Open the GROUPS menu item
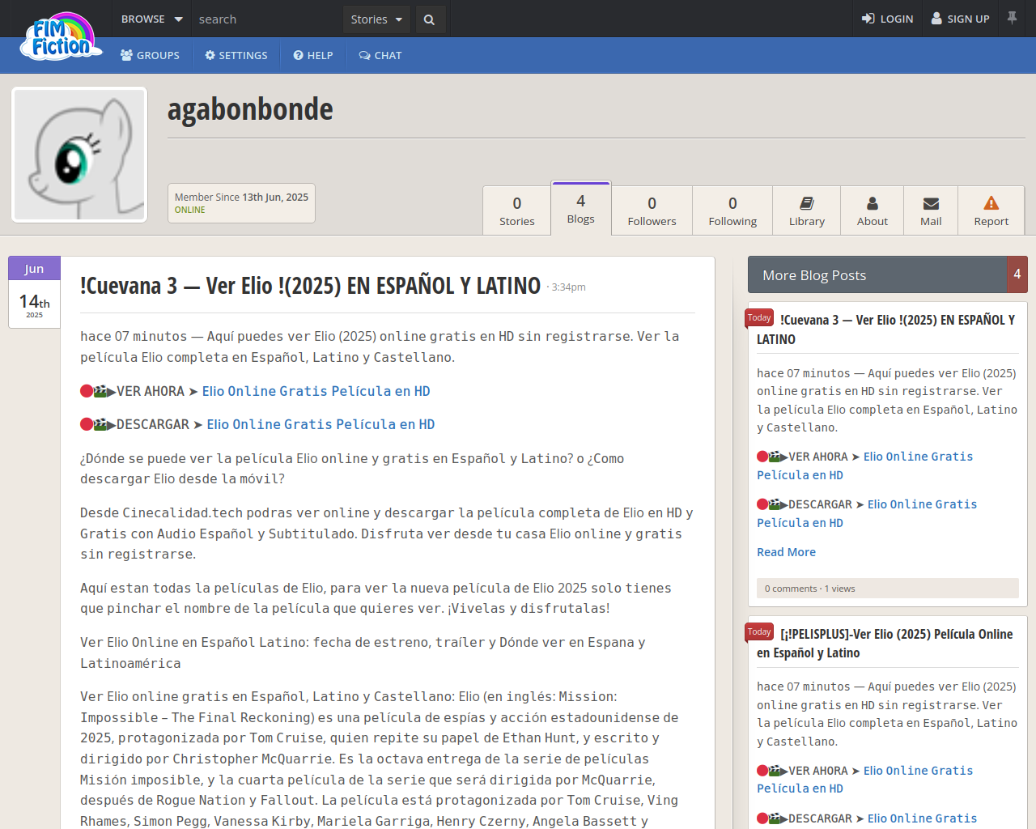Image resolution: width=1036 pixels, height=829 pixels. 150,55
